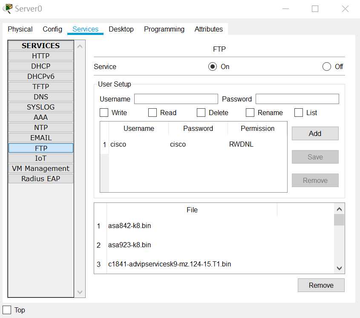Open the EMAIL service
The height and width of the screenshot is (318, 360).
point(41,138)
